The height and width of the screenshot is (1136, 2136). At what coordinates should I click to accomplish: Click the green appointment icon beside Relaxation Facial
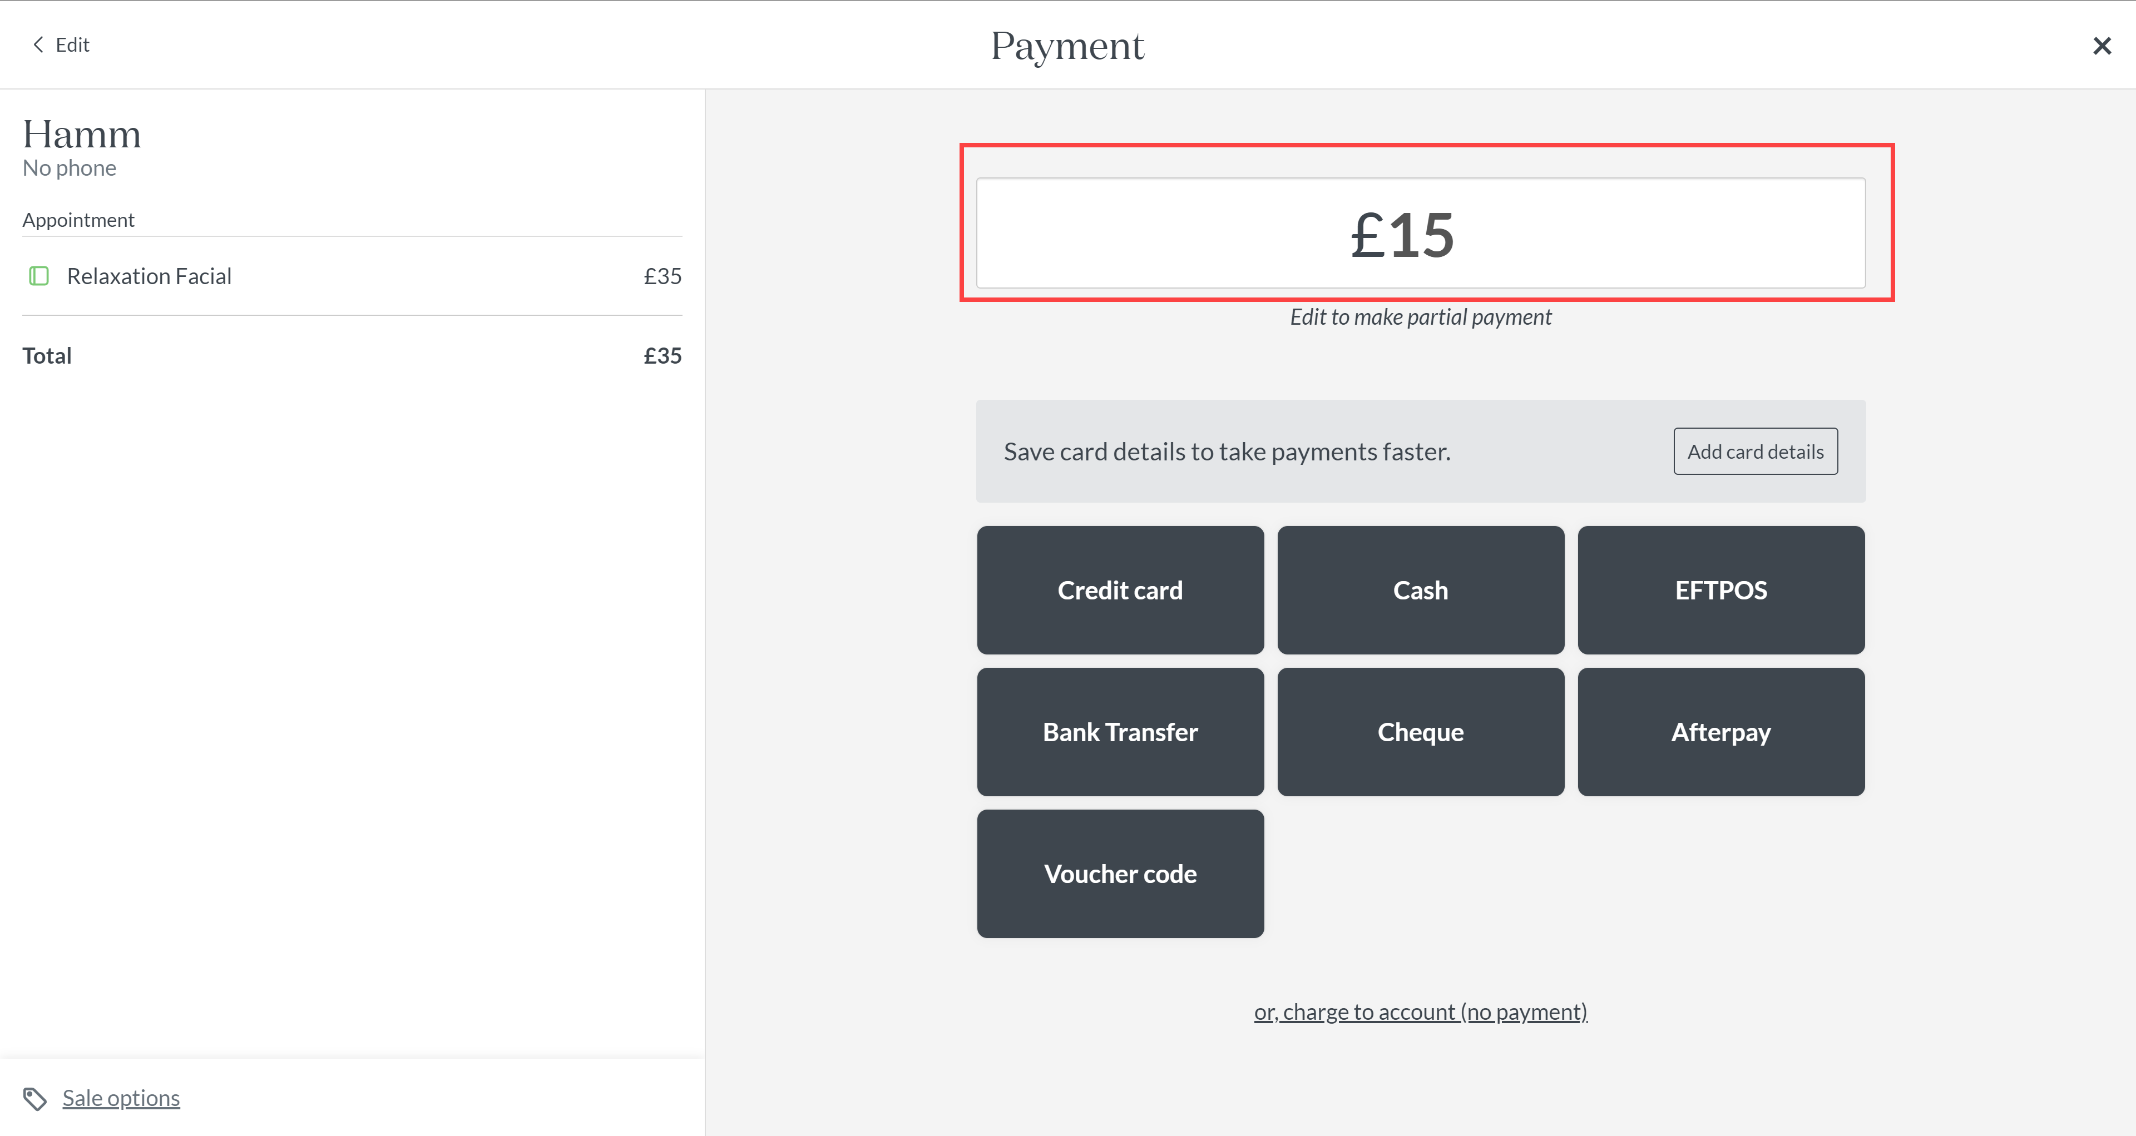pyautogui.click(x=39, y=276)
